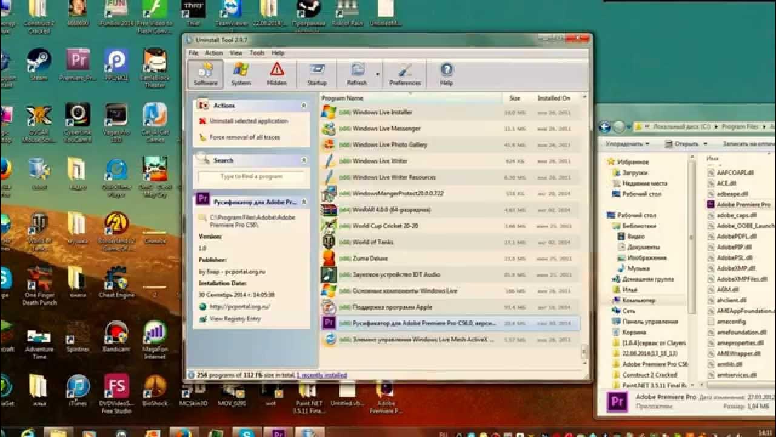The image size is (776, 437).
Task: Select Основные компоненты Windows Live row
Action: pyautogui.click(x=450, y=291)
